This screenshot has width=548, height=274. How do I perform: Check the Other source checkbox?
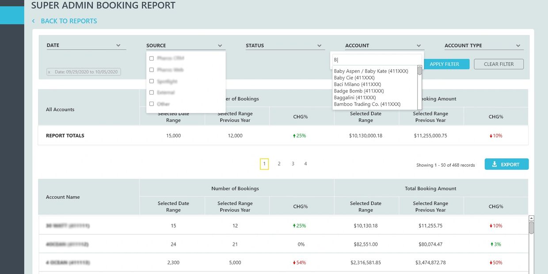pos(152,104)
